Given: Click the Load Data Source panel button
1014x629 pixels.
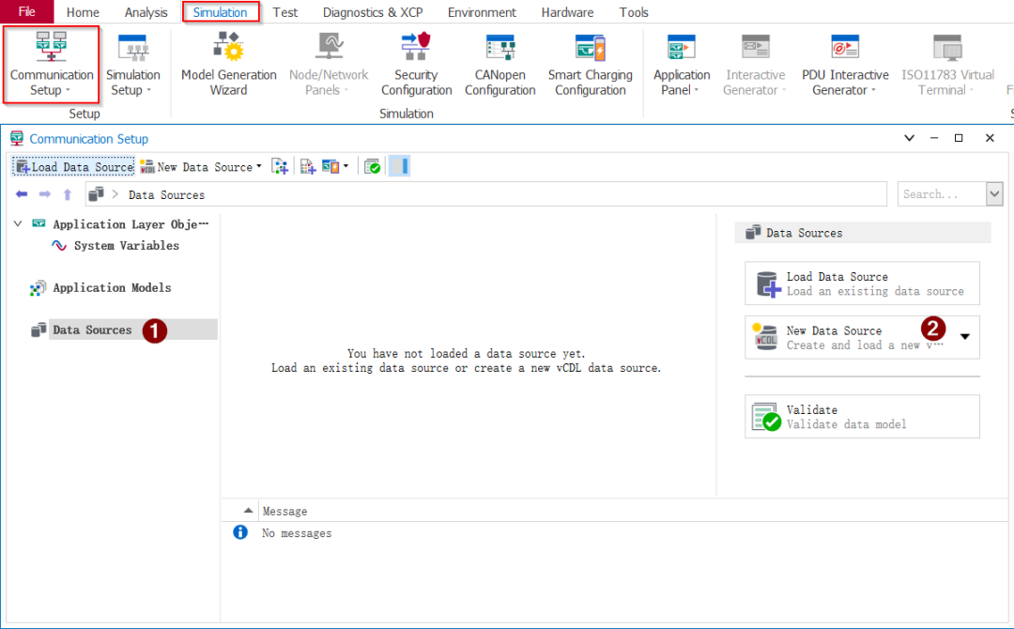Looking at the screenshot, I should pos(862,284).
